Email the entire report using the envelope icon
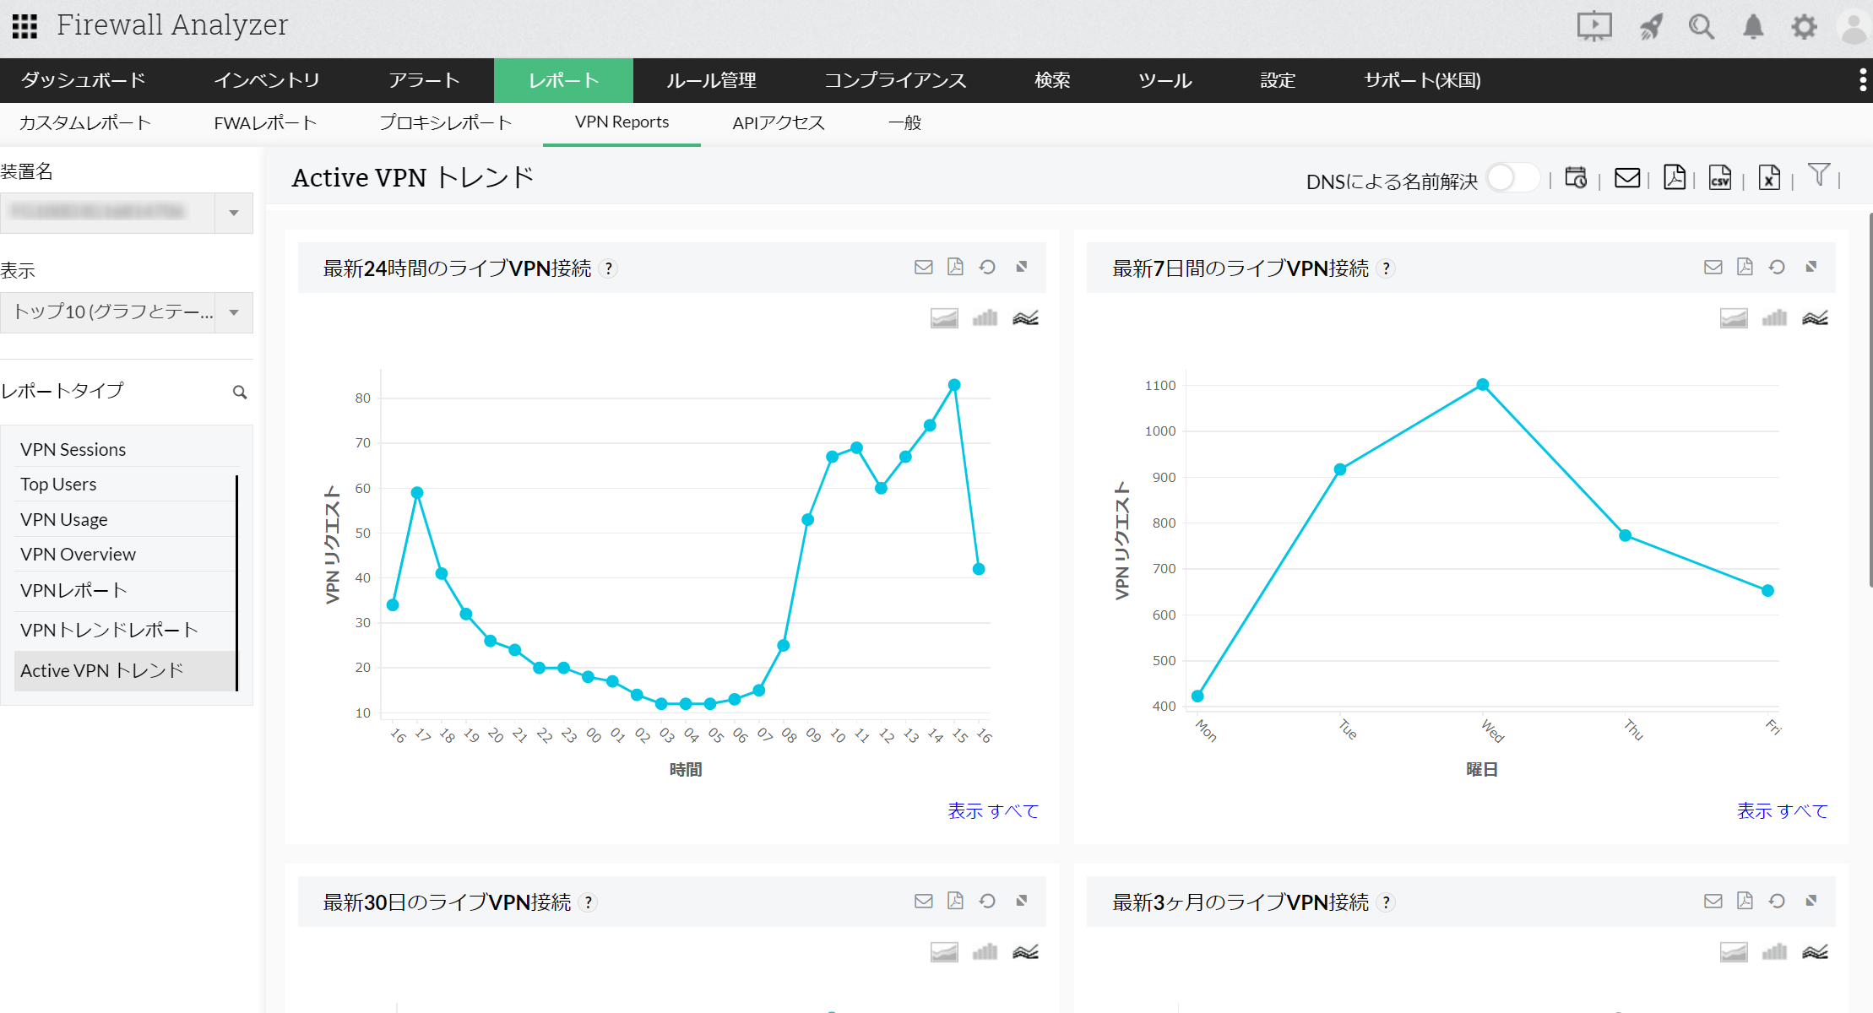This screenshot has width=1873, height=1013. point(1626,178)
